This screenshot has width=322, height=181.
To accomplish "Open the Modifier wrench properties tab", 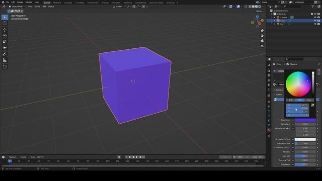I will click(x=269, y=107).
